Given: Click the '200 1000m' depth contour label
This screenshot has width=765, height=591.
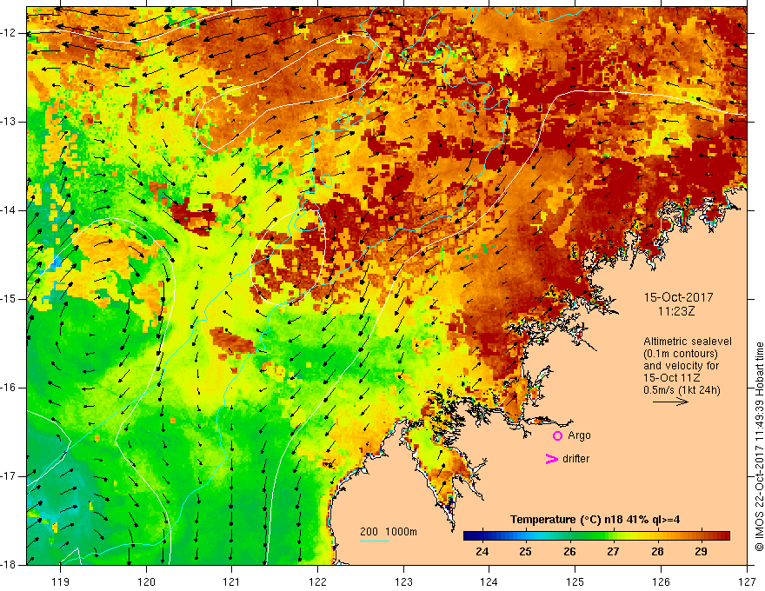Looking at the screenshot, I should coord(389,532).
